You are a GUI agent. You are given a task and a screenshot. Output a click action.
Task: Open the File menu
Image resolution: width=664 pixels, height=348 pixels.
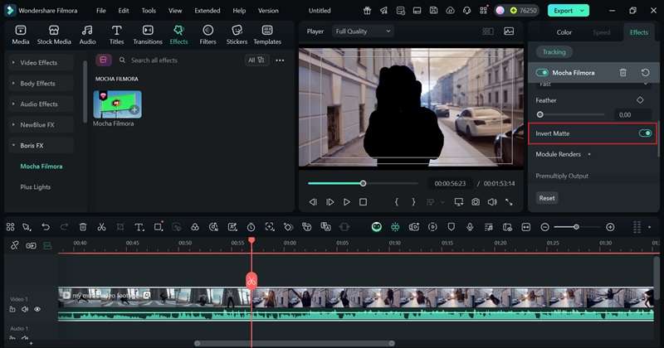pos(100,11)
